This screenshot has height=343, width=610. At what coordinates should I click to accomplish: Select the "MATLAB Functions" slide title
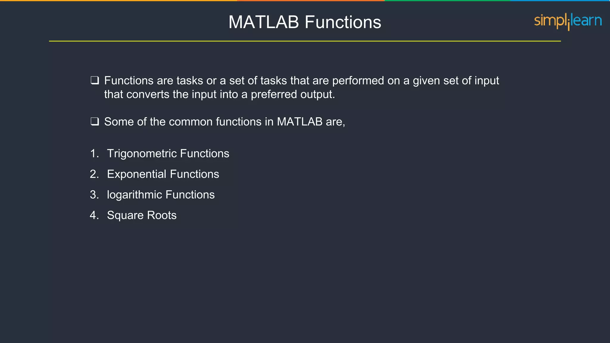pos(305,22)
